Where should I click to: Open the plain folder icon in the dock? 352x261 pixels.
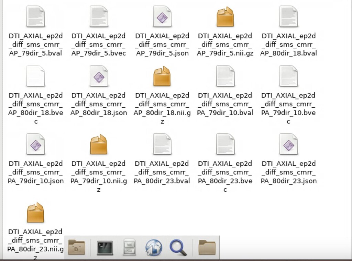206,247
